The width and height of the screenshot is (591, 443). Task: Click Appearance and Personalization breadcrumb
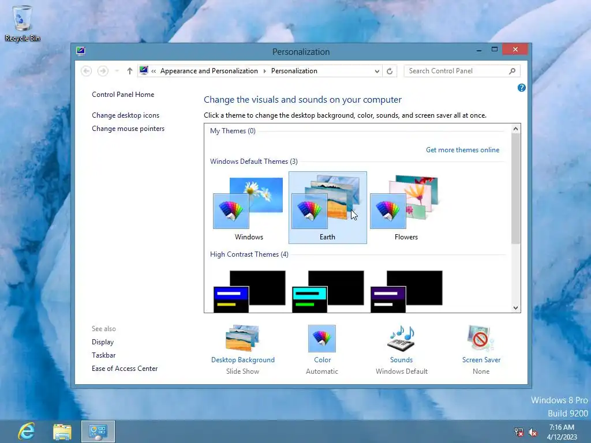(x=209, y=71)
